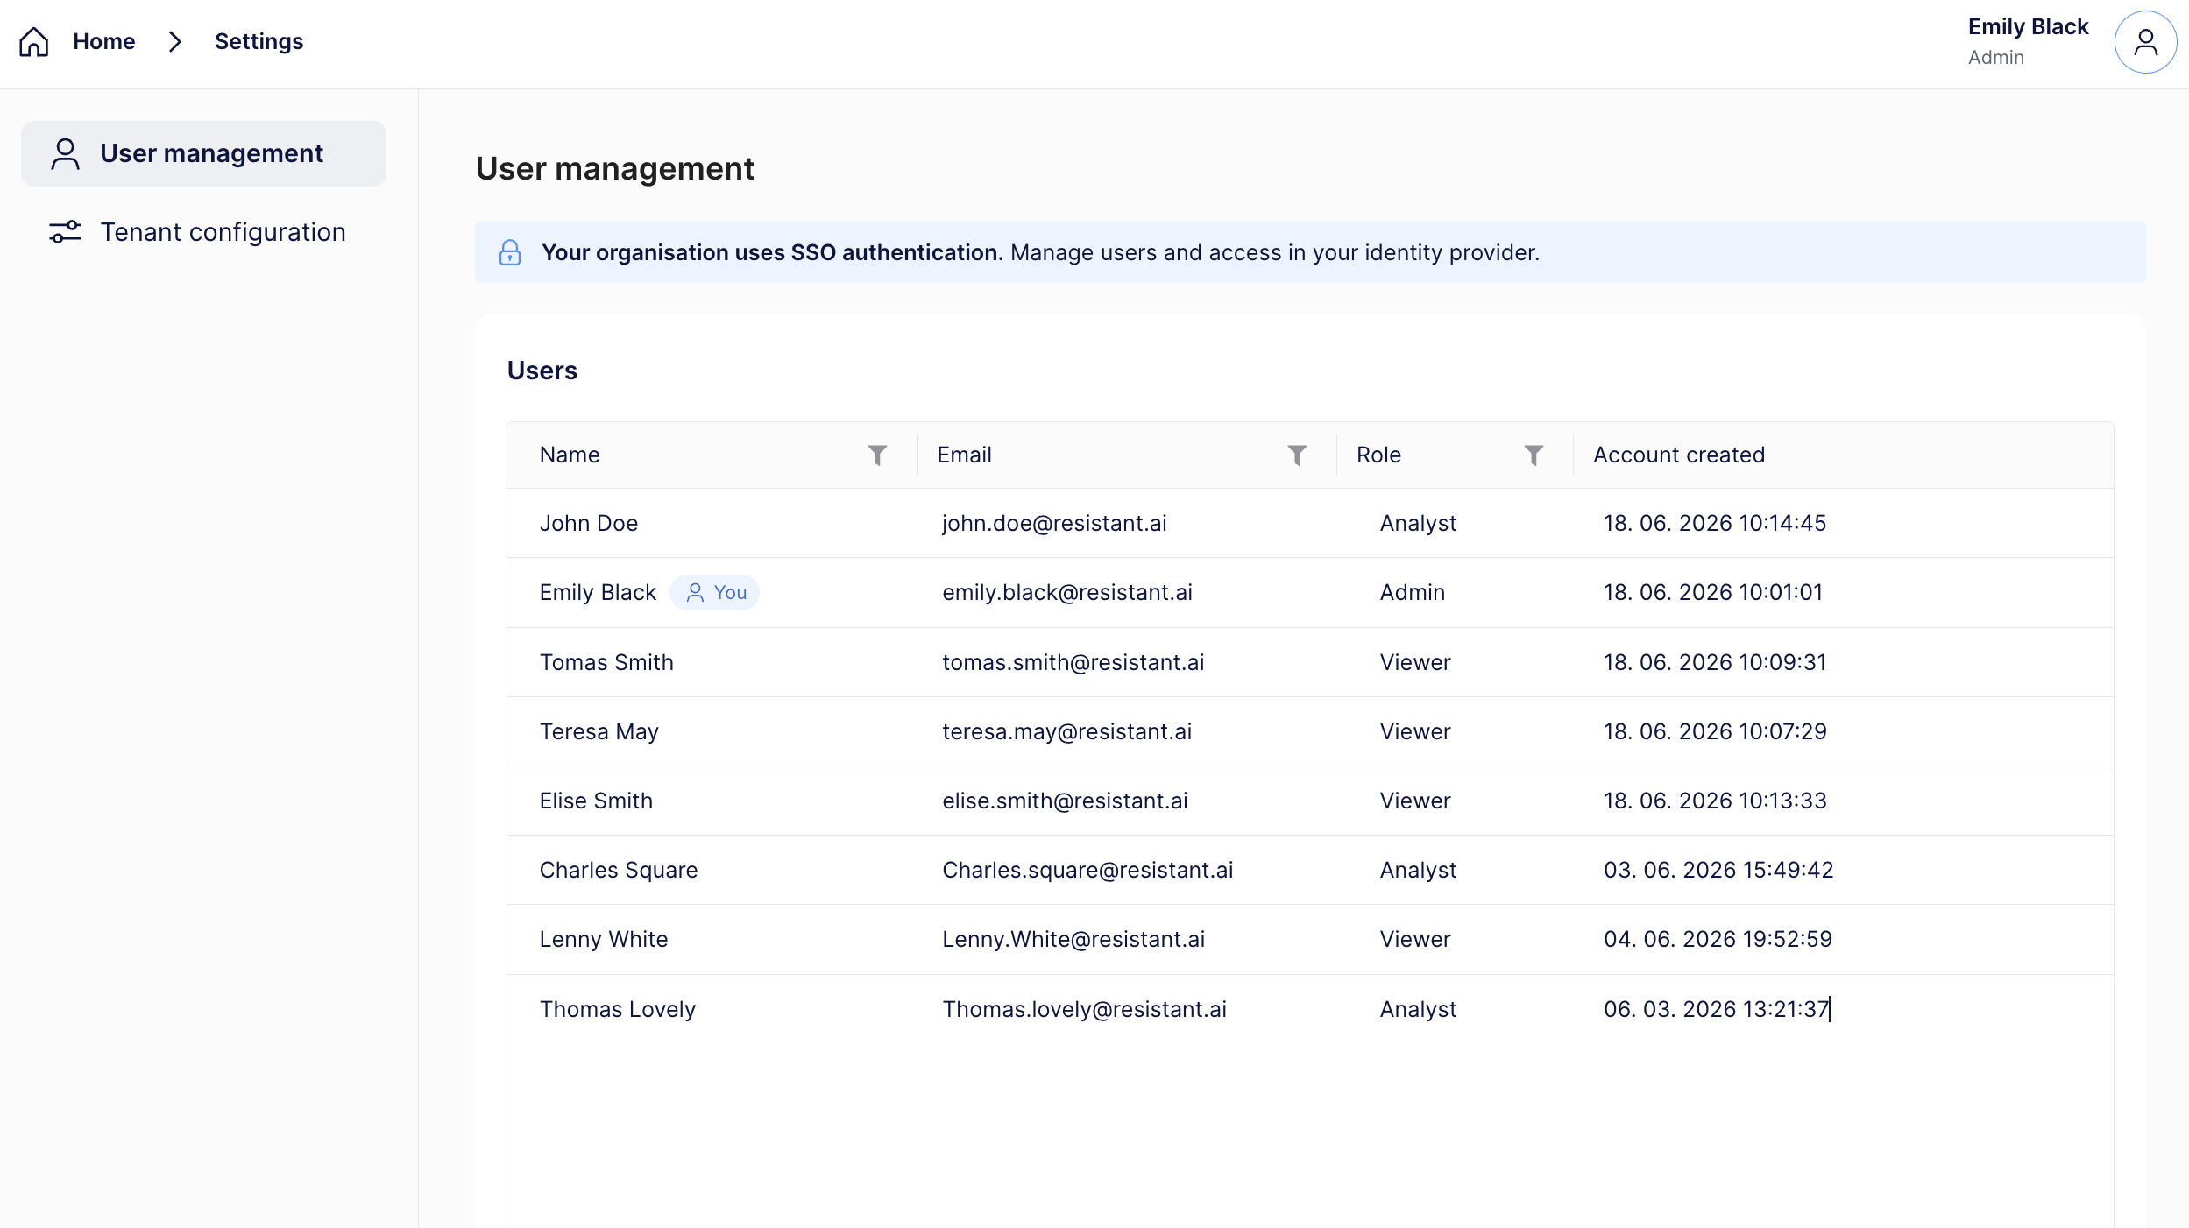Click teresa.may@resistant.ai email
This screenshot has width=2189, height=1228.
pyautogui.click(x=1067, y=732)
